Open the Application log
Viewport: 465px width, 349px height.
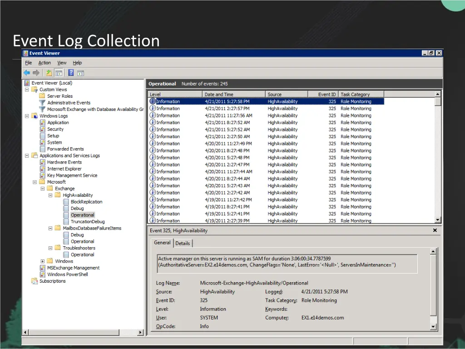pyautogui.click(x=58, y=123)
